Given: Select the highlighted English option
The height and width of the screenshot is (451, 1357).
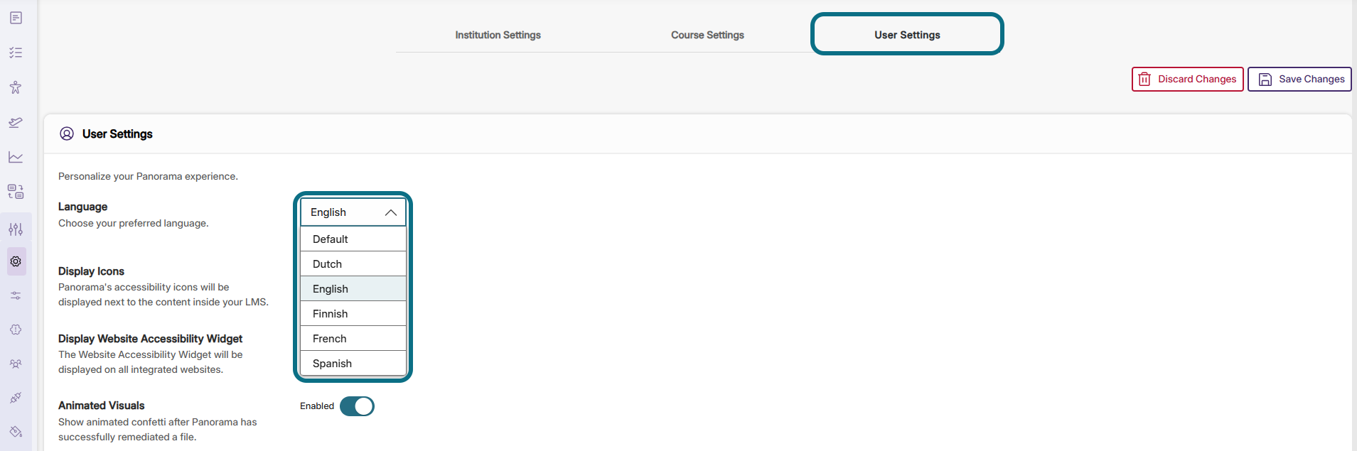Looking at the screenshot, I should coord(353,289).
